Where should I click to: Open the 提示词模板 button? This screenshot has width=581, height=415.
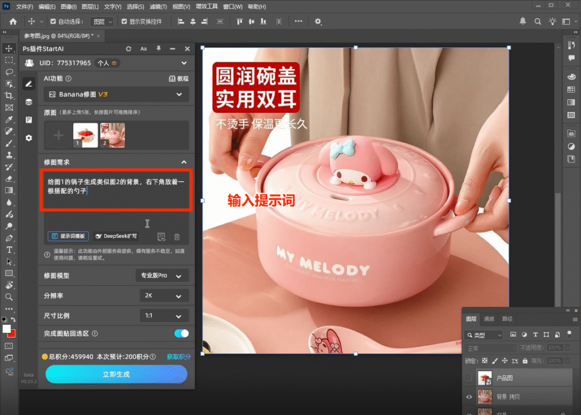click(68, 236)
